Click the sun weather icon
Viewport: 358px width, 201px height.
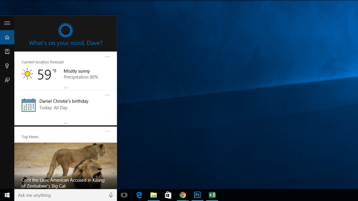(x=27, y=74)
